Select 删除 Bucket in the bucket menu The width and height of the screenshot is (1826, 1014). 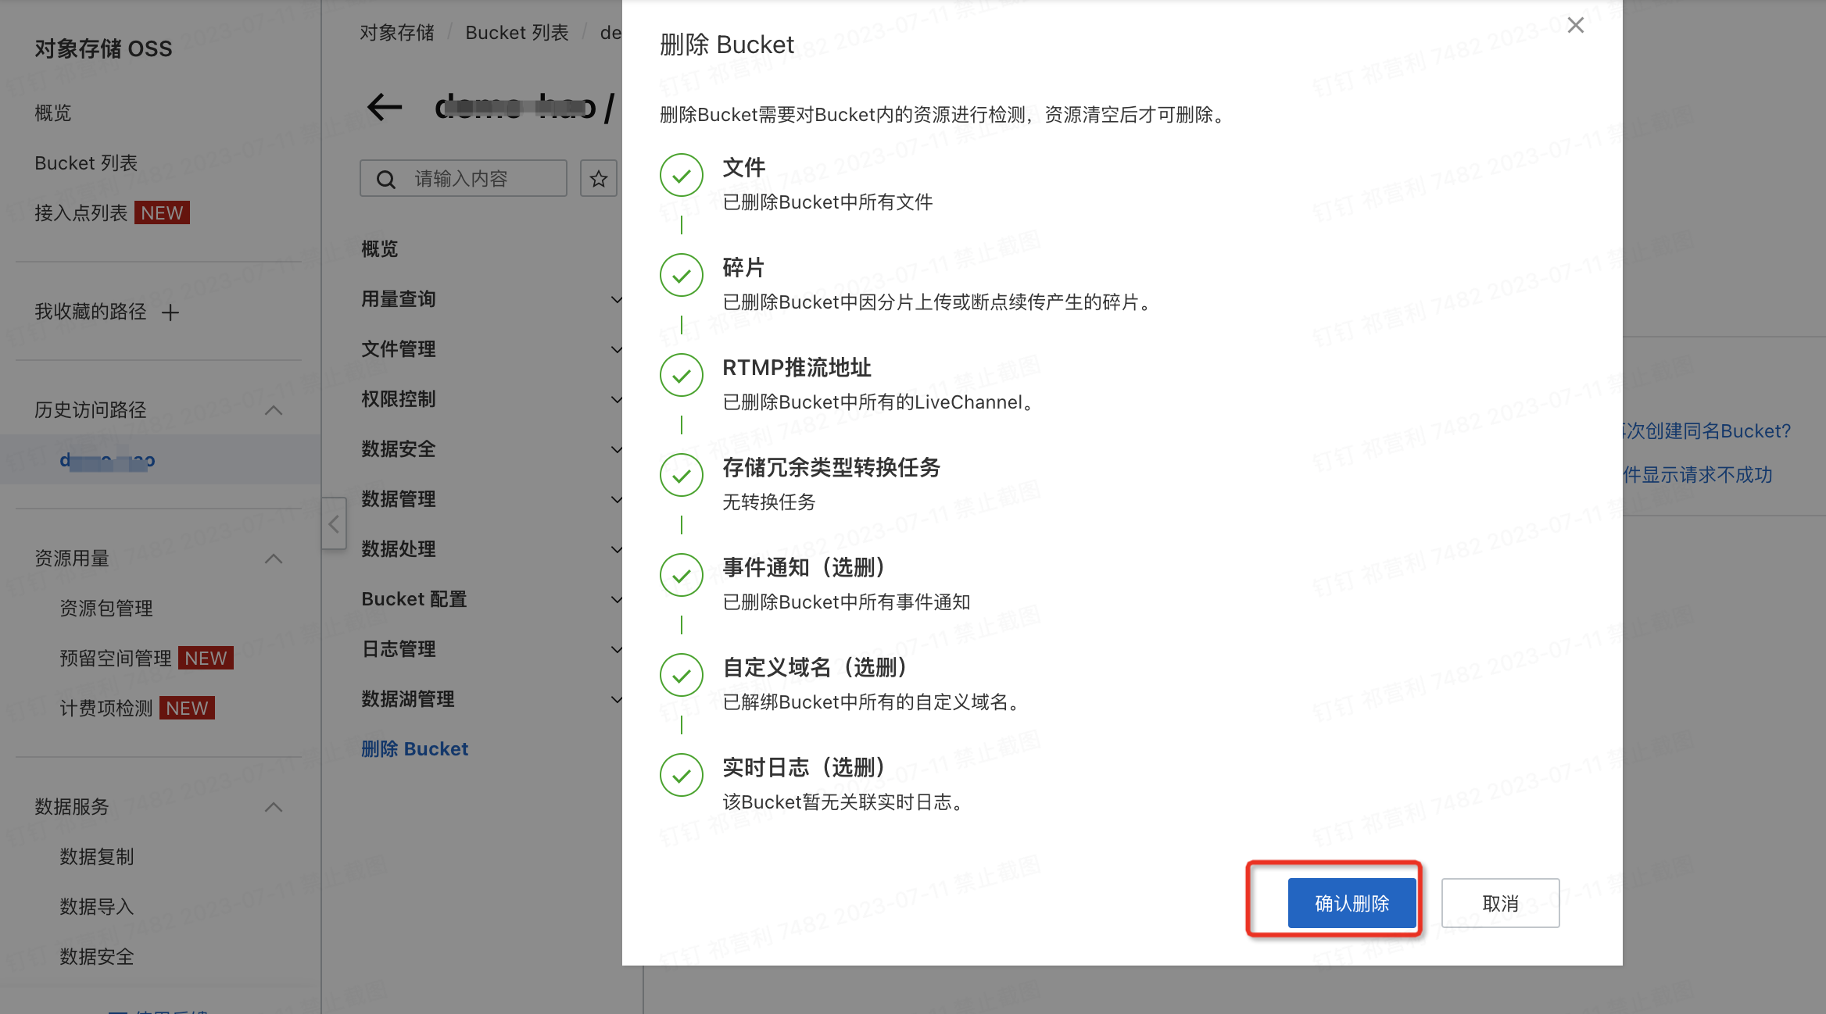tap(414, 749)
